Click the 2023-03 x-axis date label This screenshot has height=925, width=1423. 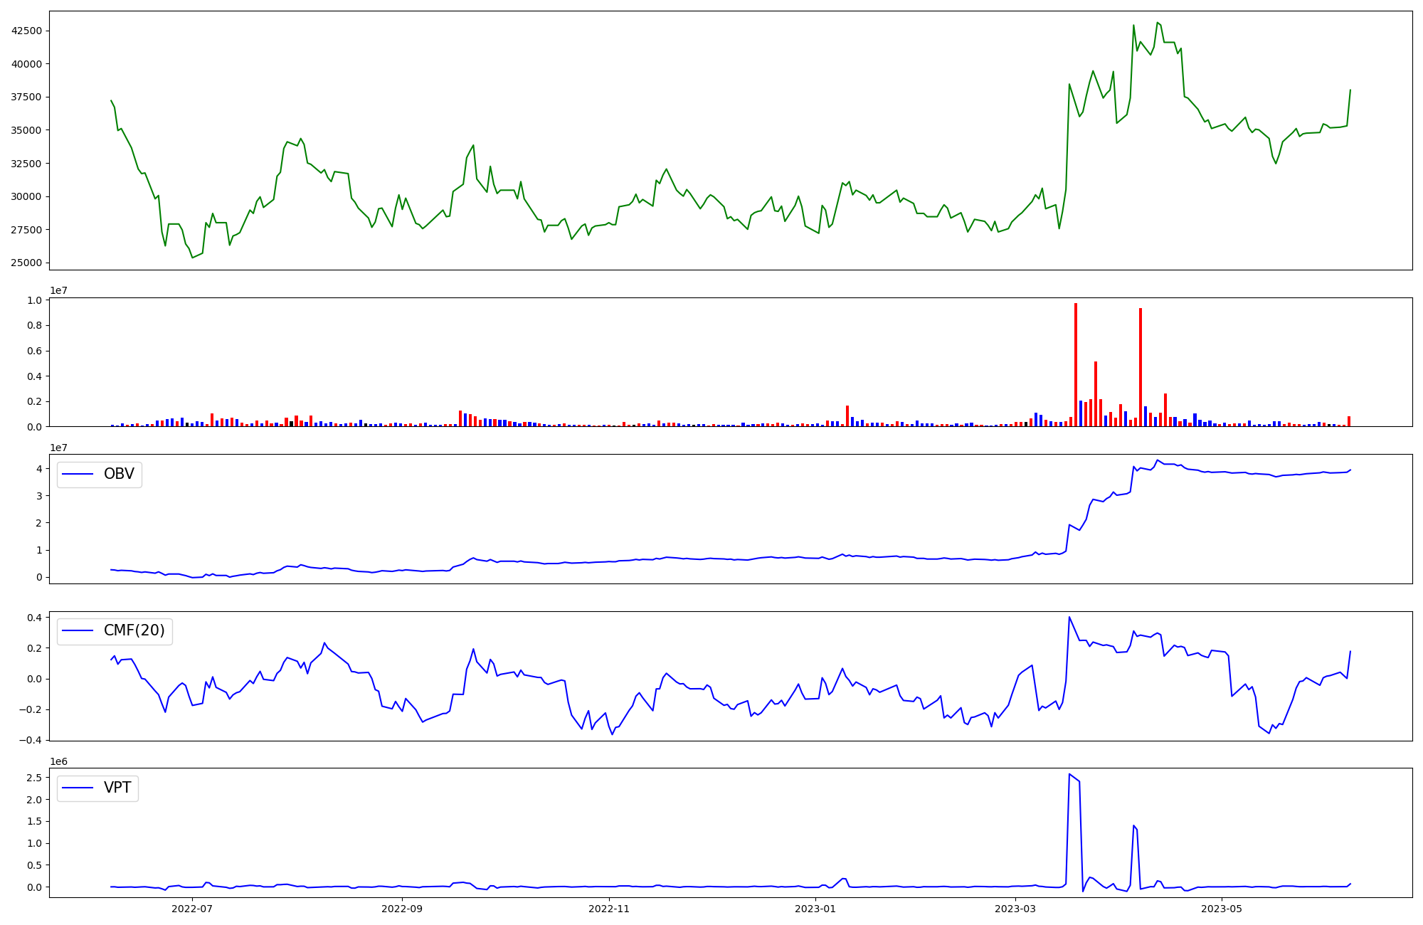[1015, 909]
